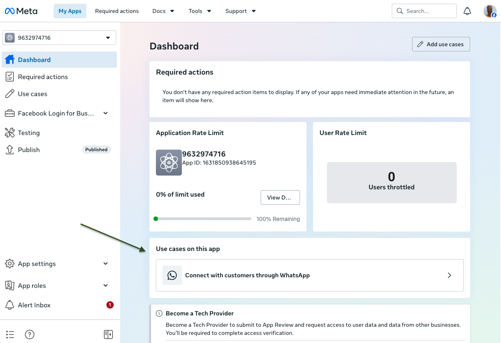501x343 pixels.
Task: Click the Tech Provider info icon
Action: (x=159, y=313)
